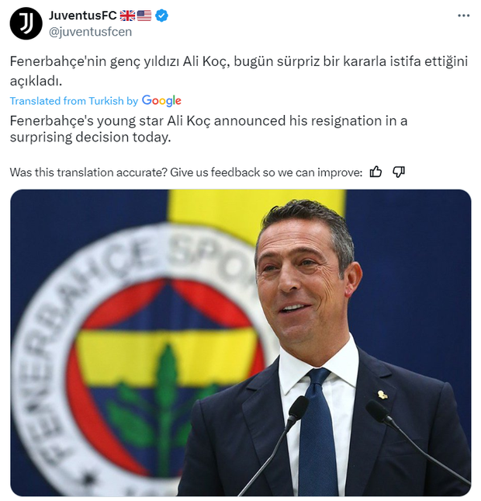Open the Juventus profile avatar
This screenshot has width=481, height=501.
coord(26,23)
